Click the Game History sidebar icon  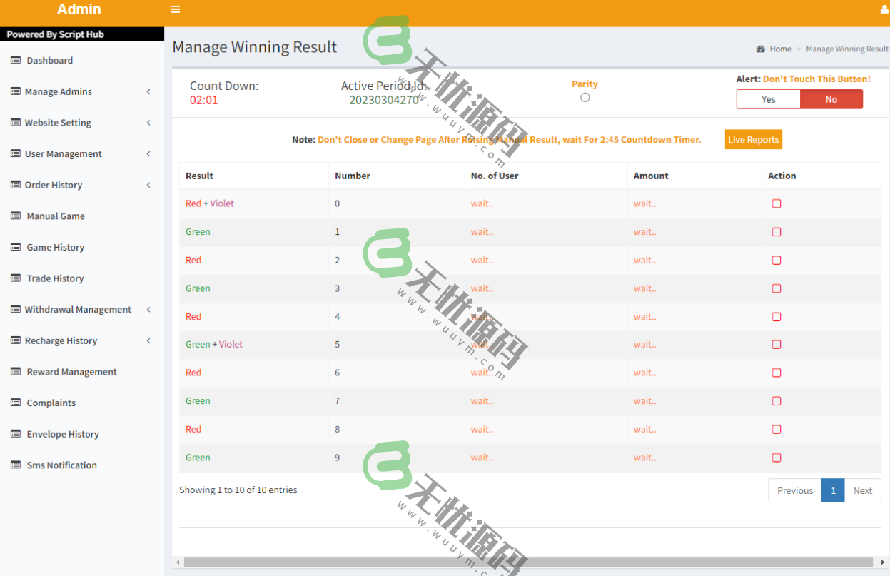click(x=16, y=247)
